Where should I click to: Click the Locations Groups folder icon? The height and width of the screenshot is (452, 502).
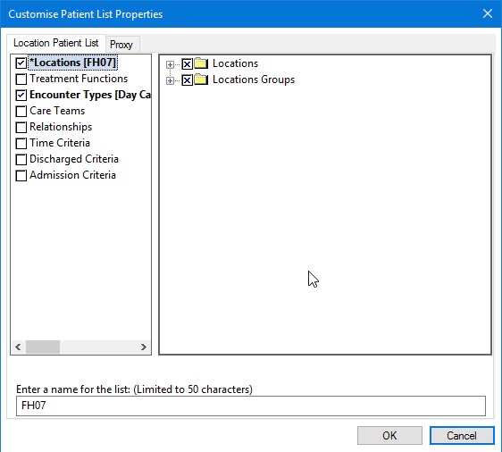(x=201, y=80)
